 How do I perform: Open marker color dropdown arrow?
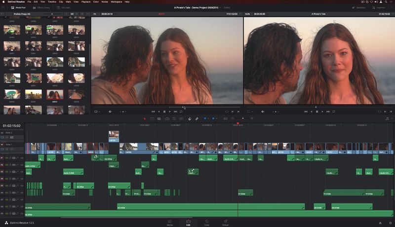click(216, 118)
